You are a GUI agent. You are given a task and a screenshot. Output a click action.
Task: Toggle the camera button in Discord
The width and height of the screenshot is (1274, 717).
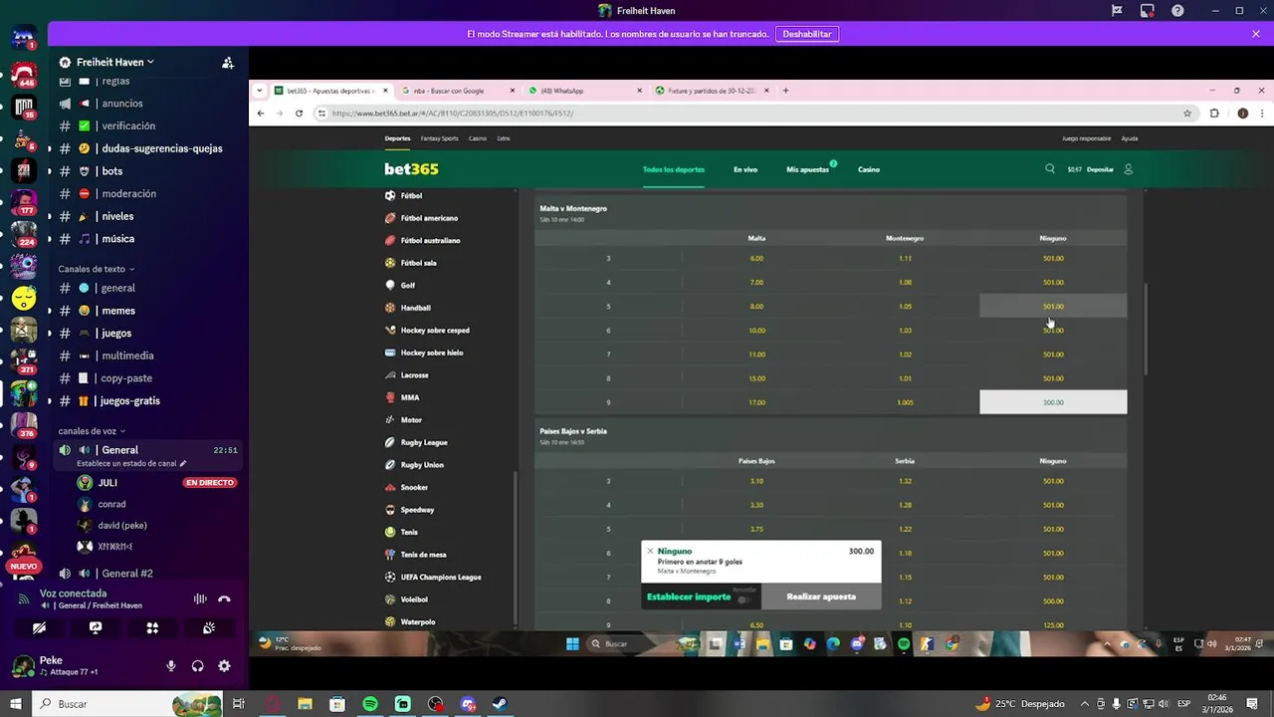coord(39,628)
